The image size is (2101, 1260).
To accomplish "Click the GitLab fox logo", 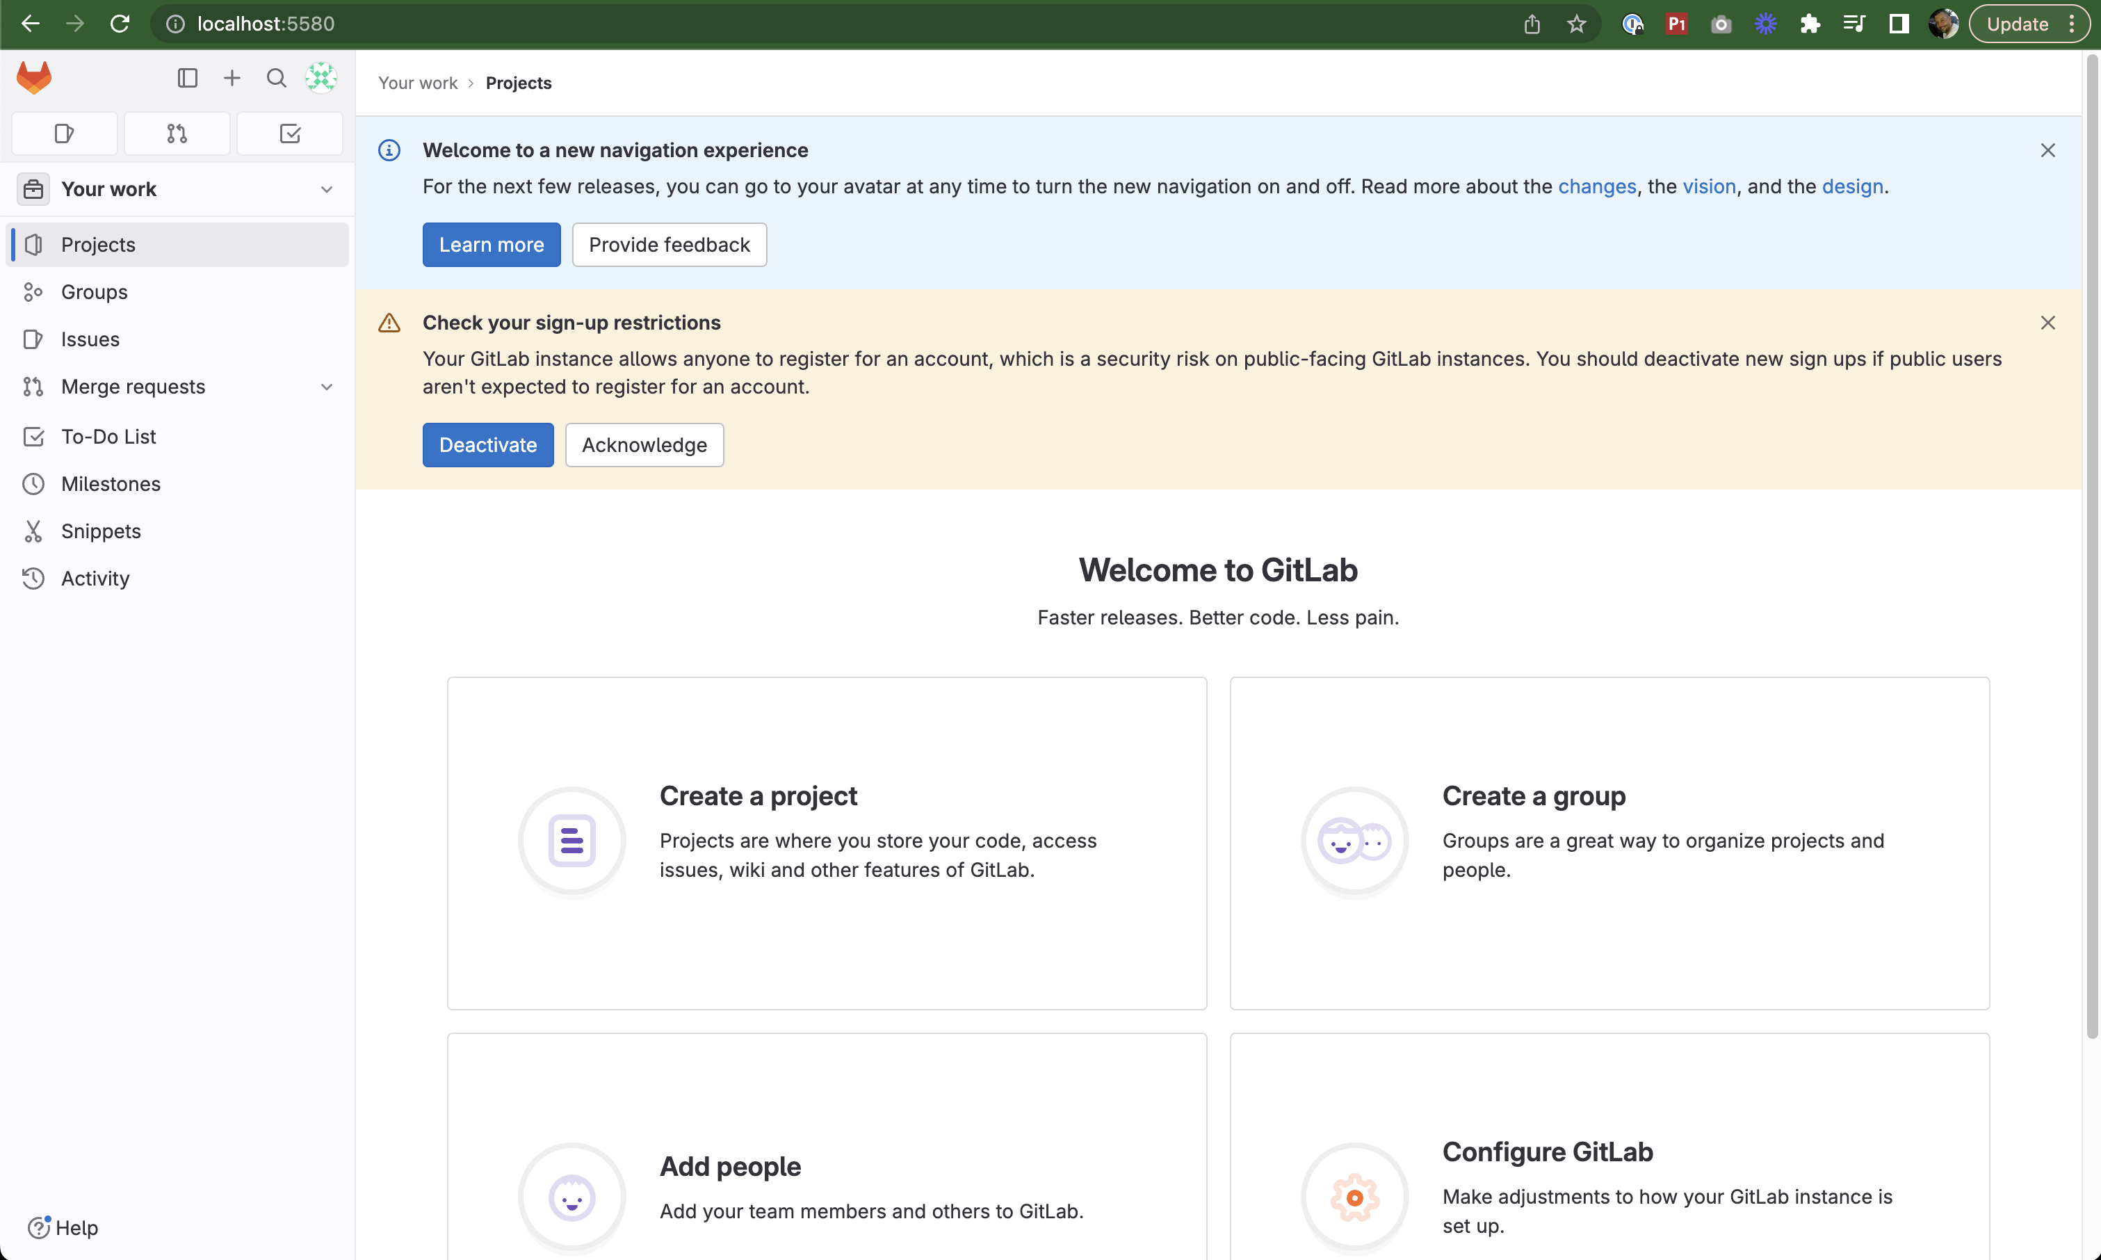I will click(34, 78).
